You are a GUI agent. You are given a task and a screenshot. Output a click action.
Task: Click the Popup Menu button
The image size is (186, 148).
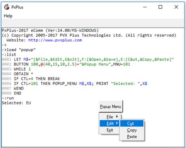pyautogui.click(x=111, y=107)
